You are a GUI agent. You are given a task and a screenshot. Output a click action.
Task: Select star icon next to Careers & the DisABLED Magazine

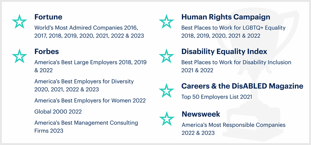[x=167, y=90]
